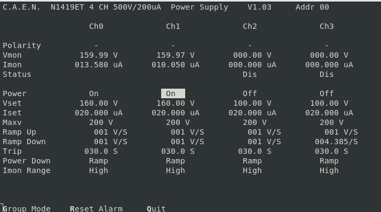Toggle Ch3 Imon Range High setting
381x212 pixels.
coord(329,171)
